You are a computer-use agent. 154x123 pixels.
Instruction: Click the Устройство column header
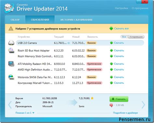pos(24,37)
